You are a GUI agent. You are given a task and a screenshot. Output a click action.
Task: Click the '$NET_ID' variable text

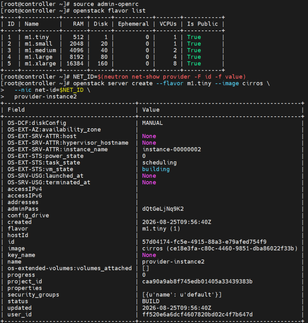tap(72, 90)
